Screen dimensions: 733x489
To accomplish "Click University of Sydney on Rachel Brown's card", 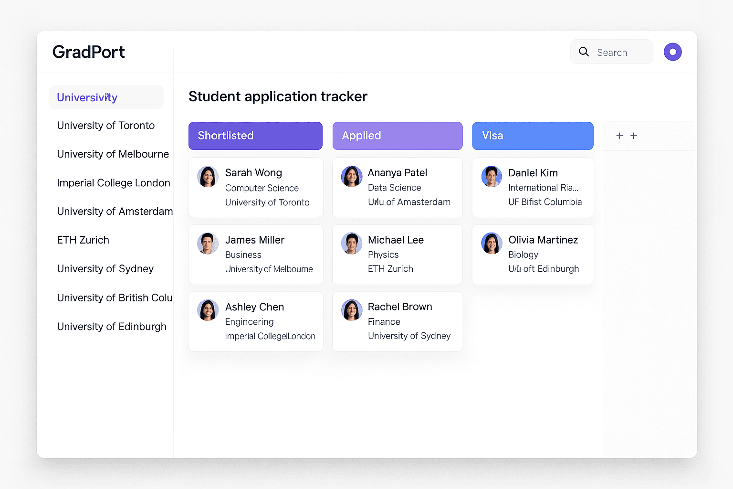I will click(409, 336).
